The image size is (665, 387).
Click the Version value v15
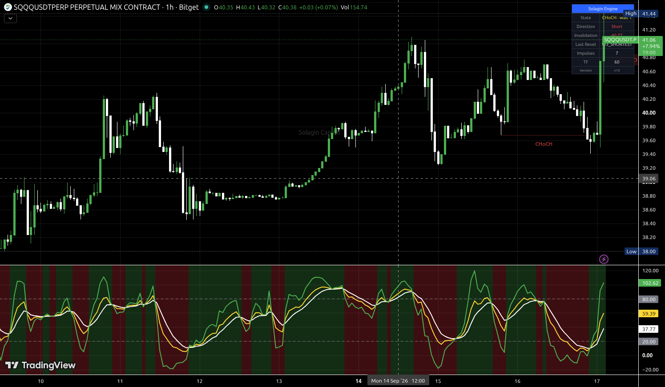[x=617, y=70]
